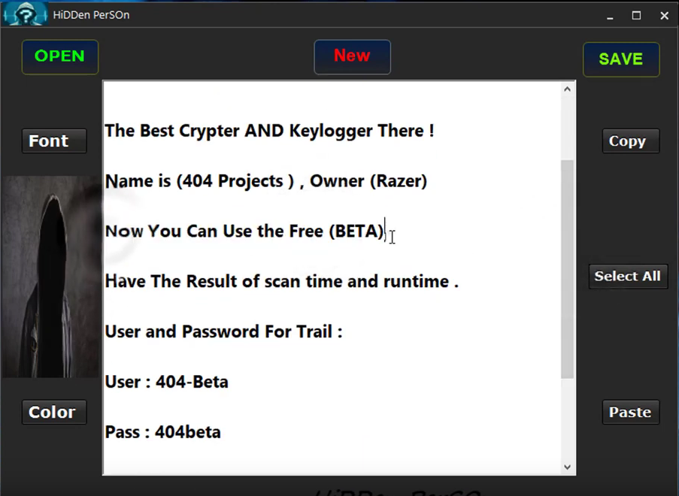Screen dimensions: 679x496
Task: Click scrollbar up arrow in text area
Action: pos(567,89)
